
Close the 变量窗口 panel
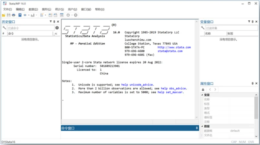256,21
